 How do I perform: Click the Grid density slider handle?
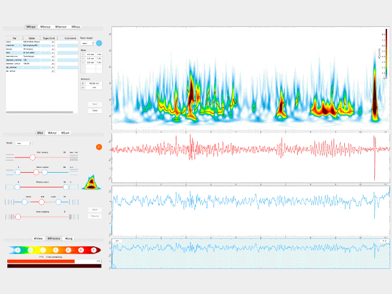coord(32,157)
